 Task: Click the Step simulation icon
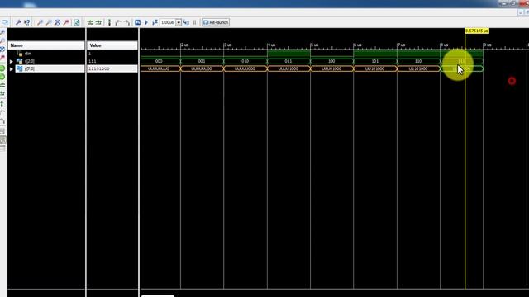[186, 22]
